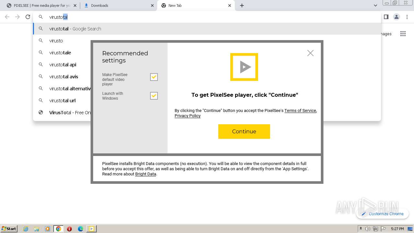Uncheck Make PixelSee default video player
This screenshot has height=233, width=414.
[x=154, y=77]
